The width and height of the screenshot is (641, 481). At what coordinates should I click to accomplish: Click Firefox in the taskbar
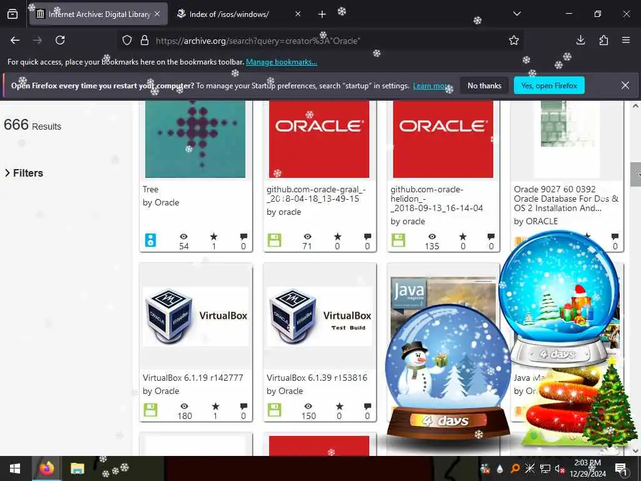[x=46, y=468]
